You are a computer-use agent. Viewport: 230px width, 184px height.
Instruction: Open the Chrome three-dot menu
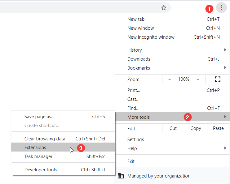[222, 8]
